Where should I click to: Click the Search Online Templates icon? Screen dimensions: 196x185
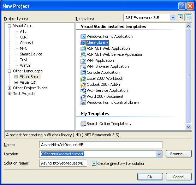pyautogui.click(x=83, y=124)
